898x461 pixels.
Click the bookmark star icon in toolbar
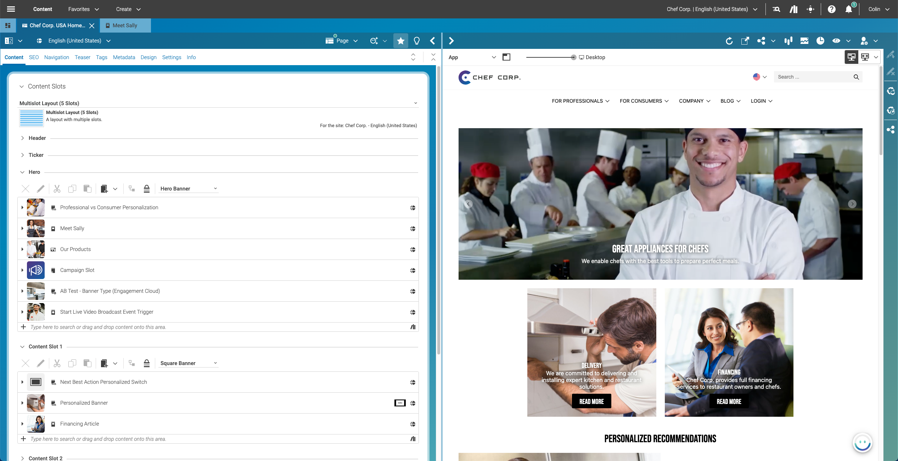click(x=400, y=41)
